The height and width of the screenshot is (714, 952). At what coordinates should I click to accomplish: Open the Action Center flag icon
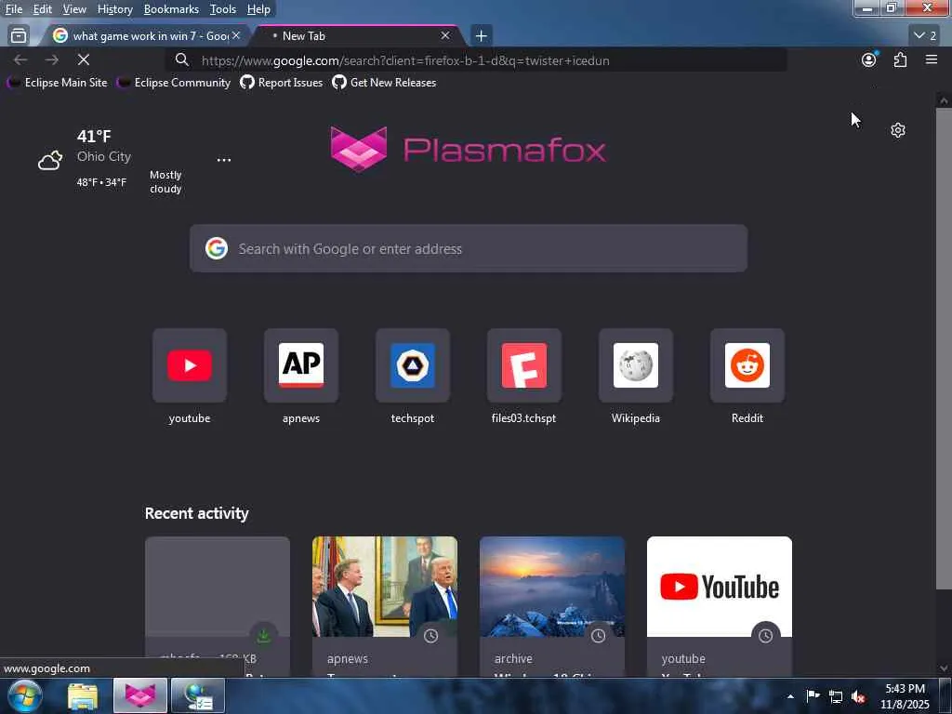813,695
